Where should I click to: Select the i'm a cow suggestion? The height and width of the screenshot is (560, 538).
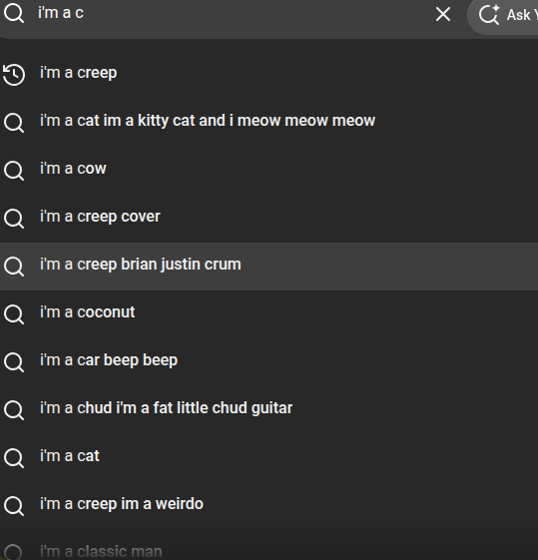click(x=269, y=170)
